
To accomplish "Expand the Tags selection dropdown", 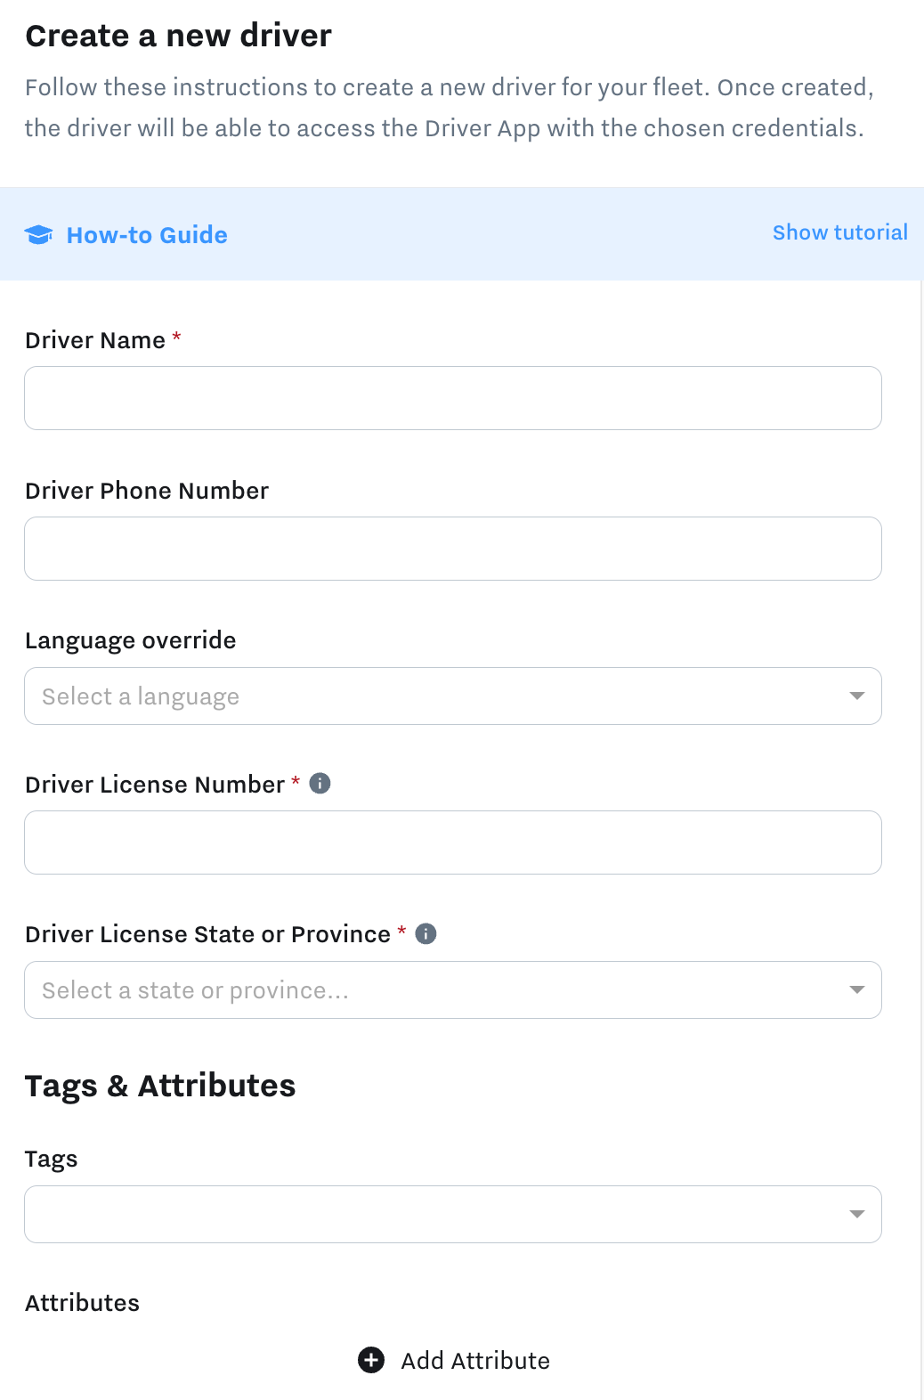I will coord(453,1214).
